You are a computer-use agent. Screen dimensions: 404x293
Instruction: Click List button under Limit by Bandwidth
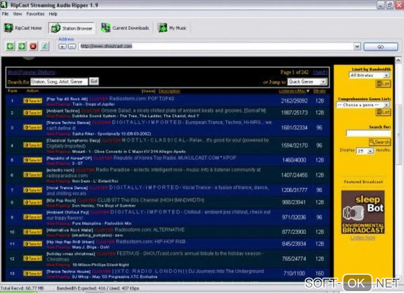tap(383, 84)
